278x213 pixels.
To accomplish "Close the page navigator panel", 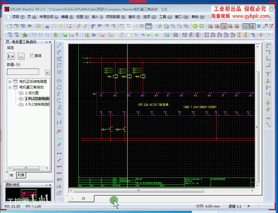I will pos(50,42).
